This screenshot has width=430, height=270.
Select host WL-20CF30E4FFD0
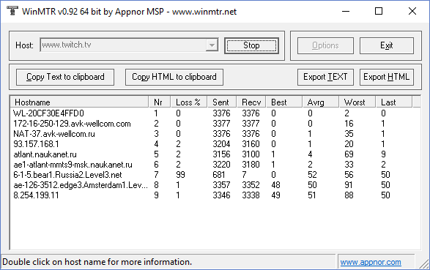coord(48,113)
